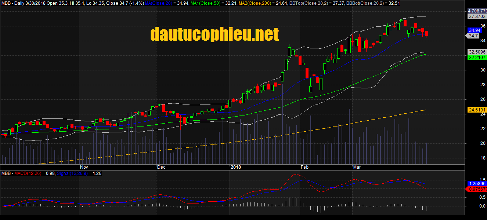The width and height of the screenshot is (487, 220).
Task: Click the 34.7 closing price tag
Action: point(473,36)
